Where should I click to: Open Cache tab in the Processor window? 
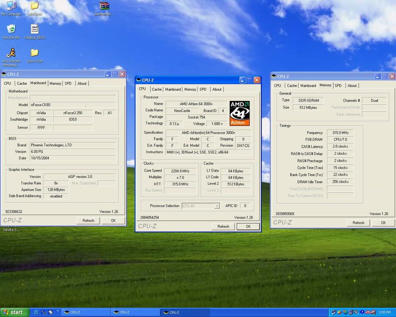tap(156, 89)
